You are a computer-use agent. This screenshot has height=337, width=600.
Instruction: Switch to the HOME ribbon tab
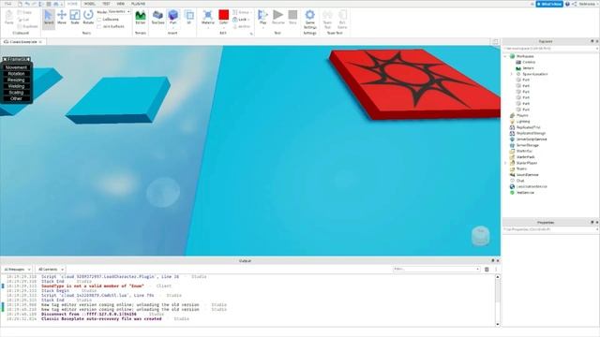[x=72, y=4]
